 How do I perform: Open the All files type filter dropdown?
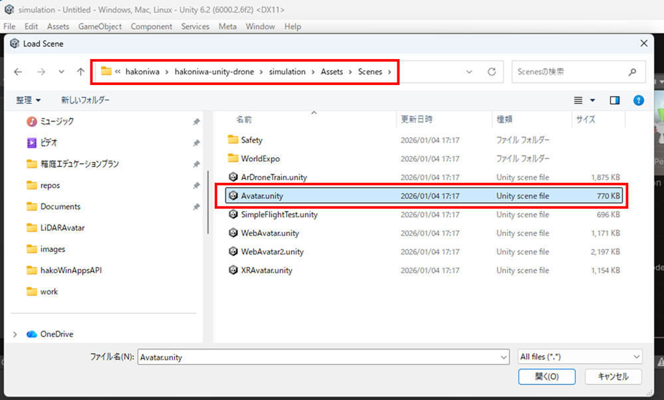tap(580, 357)
